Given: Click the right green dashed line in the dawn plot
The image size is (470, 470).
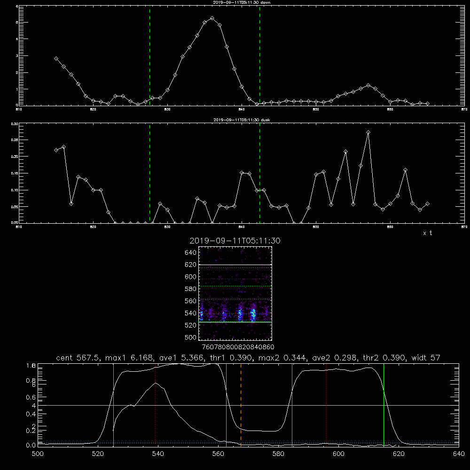Looking at the screenshot, I should pyautogui.click(x=259, y=56).
